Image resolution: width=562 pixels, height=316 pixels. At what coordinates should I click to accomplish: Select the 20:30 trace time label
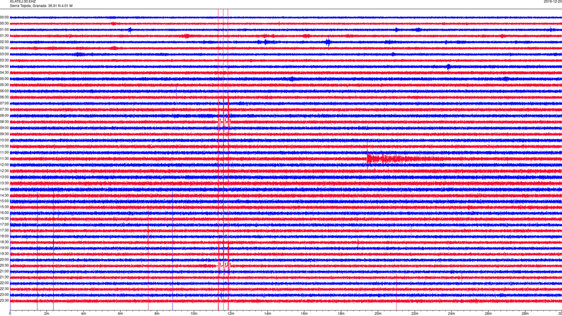5,266
